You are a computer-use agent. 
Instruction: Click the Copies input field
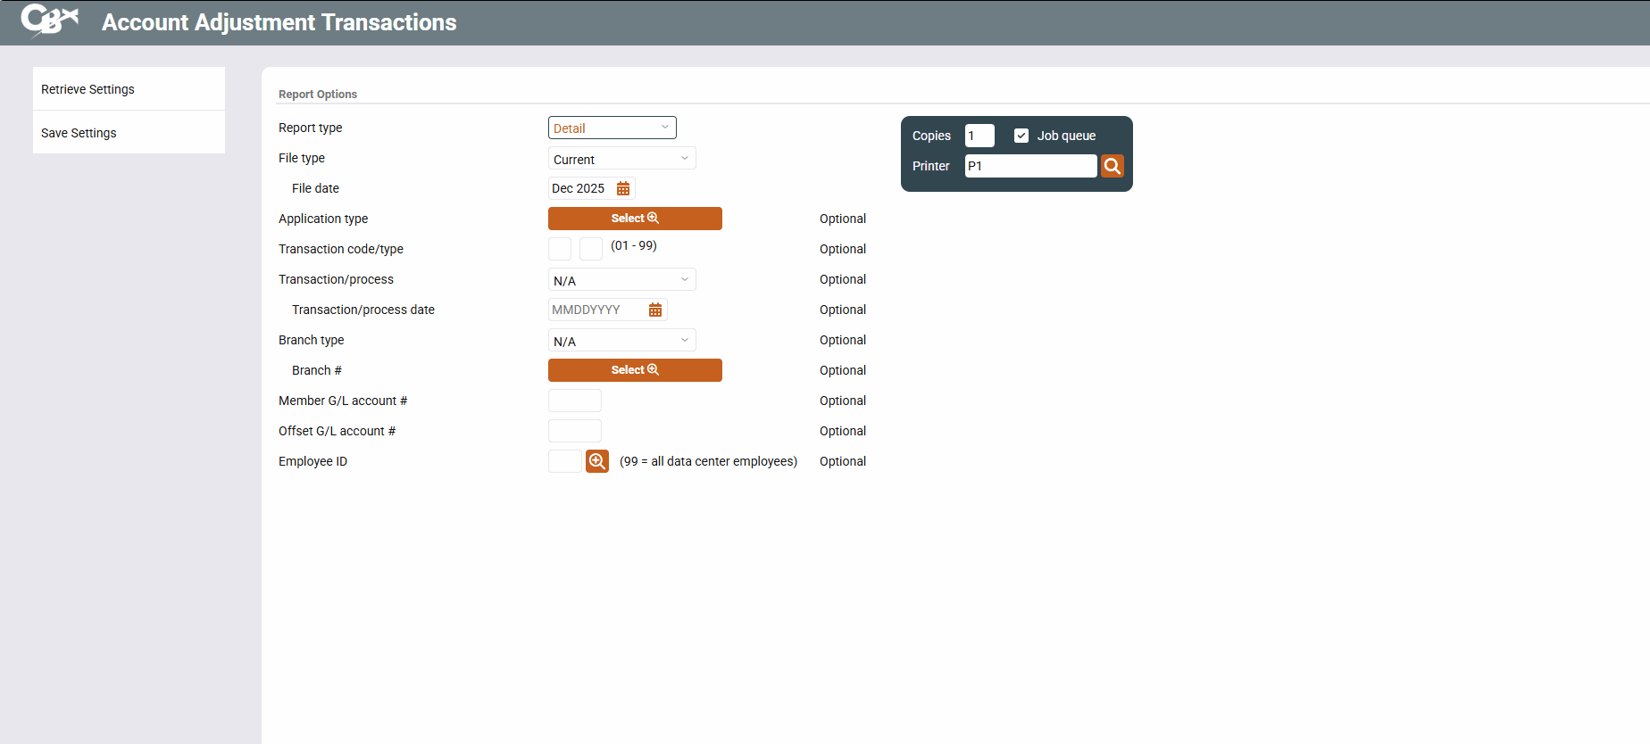click(979, 136)
